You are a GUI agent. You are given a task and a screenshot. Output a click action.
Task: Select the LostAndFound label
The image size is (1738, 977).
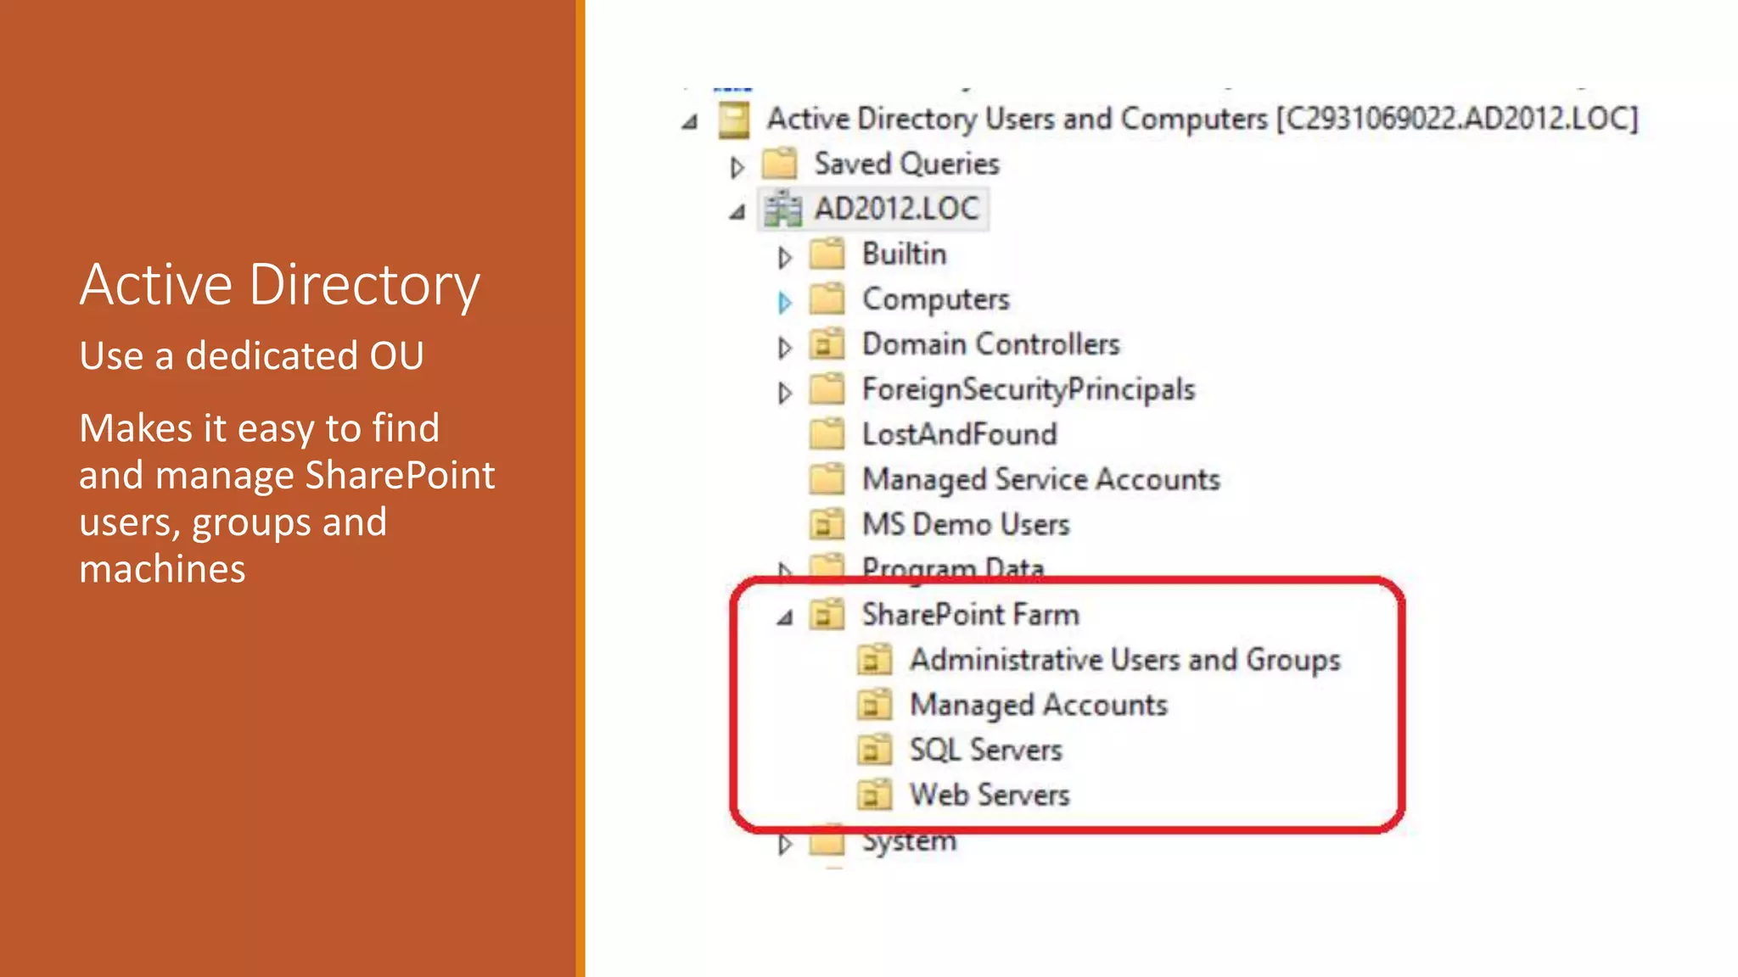(960, 433)
